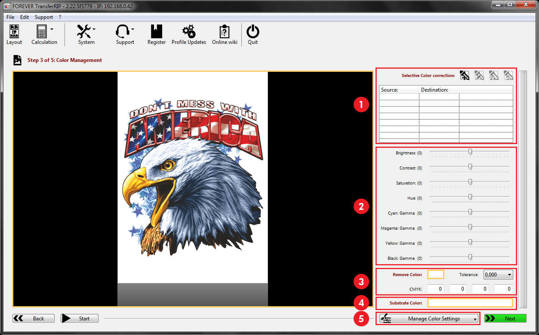Open the question mark help menu
Image resolution: width=539 pixels, height=335 pixels.
[60, 17]
